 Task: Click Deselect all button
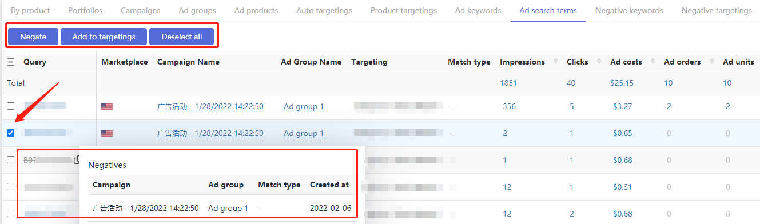(x=182, y=37)
